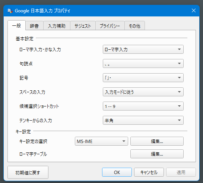This screenshot has height=183, width=203.
Task: Switch to the 辞書 tab
Action: point(34,26)
